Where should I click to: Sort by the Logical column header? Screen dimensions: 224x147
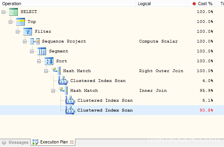[x=161, y=4]
